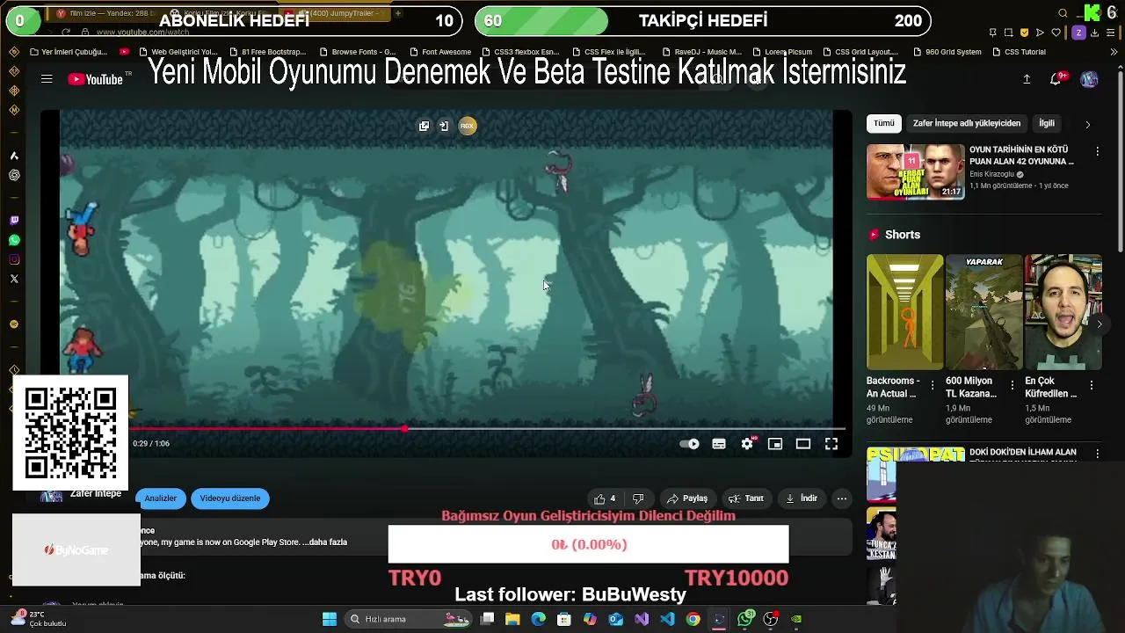Open Windows Start menu

point(330,619)
